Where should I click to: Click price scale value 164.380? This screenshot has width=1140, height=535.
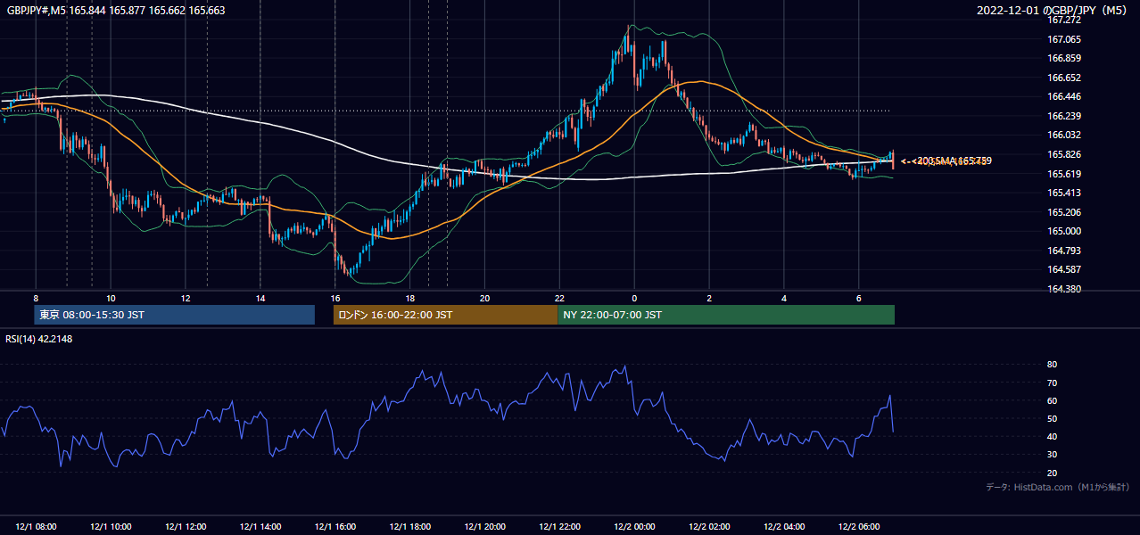(x=1063, y=289)
